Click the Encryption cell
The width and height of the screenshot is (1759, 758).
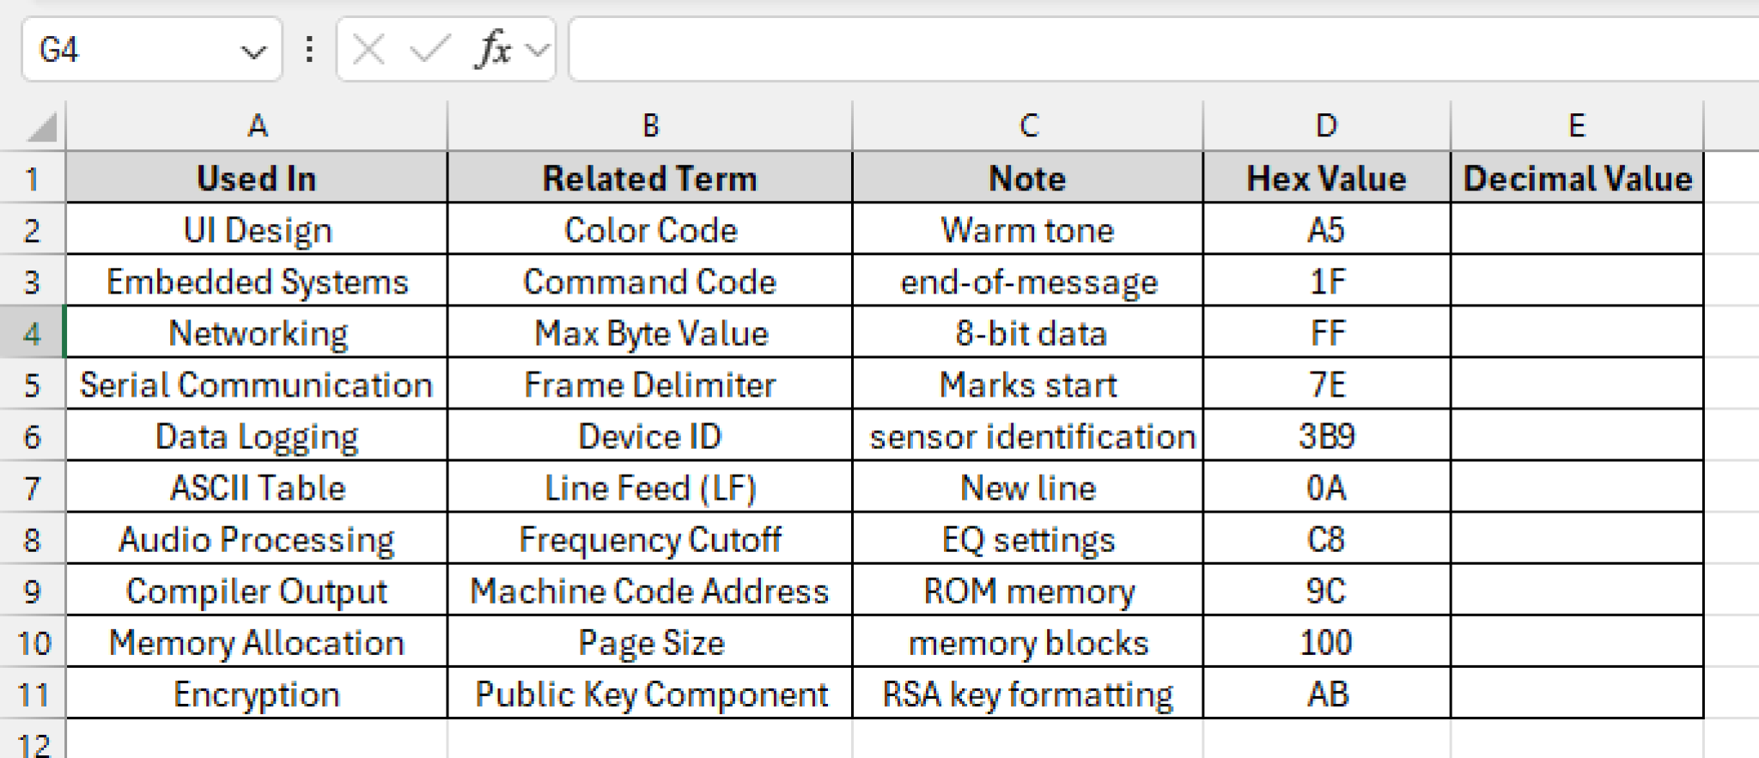coord(256,694)
